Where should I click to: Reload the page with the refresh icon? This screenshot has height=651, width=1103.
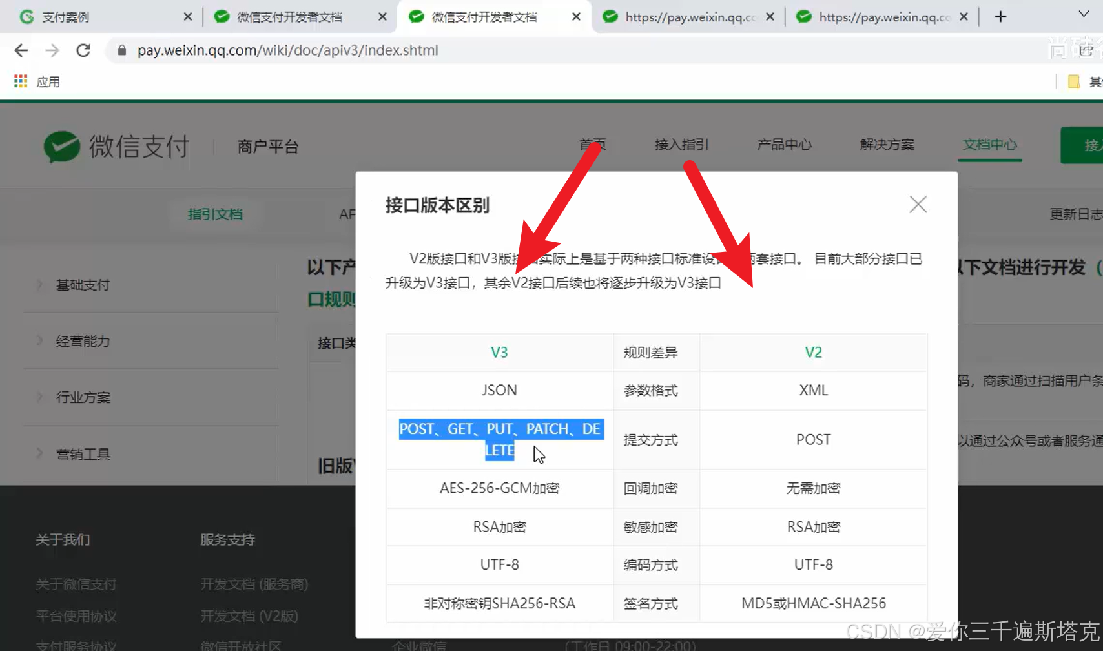pyautogui.click(x=83, y=50)
